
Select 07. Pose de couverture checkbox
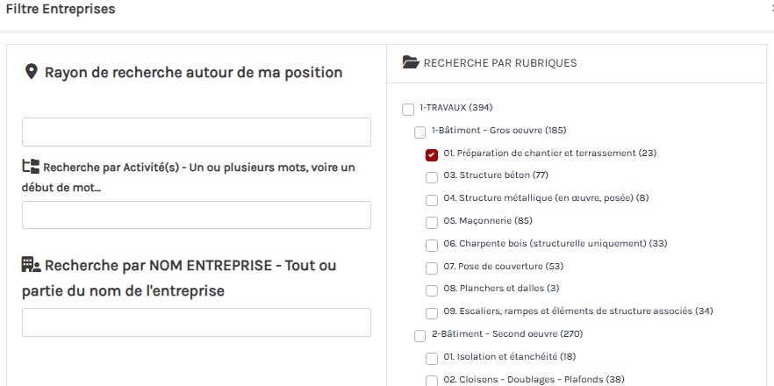click(x=432, y=268)
